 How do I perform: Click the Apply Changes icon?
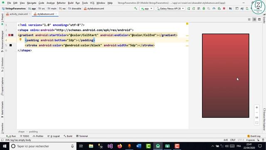[194, 8]
